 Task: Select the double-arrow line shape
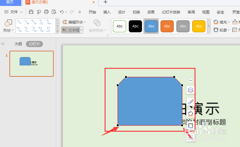click(34, 22)
